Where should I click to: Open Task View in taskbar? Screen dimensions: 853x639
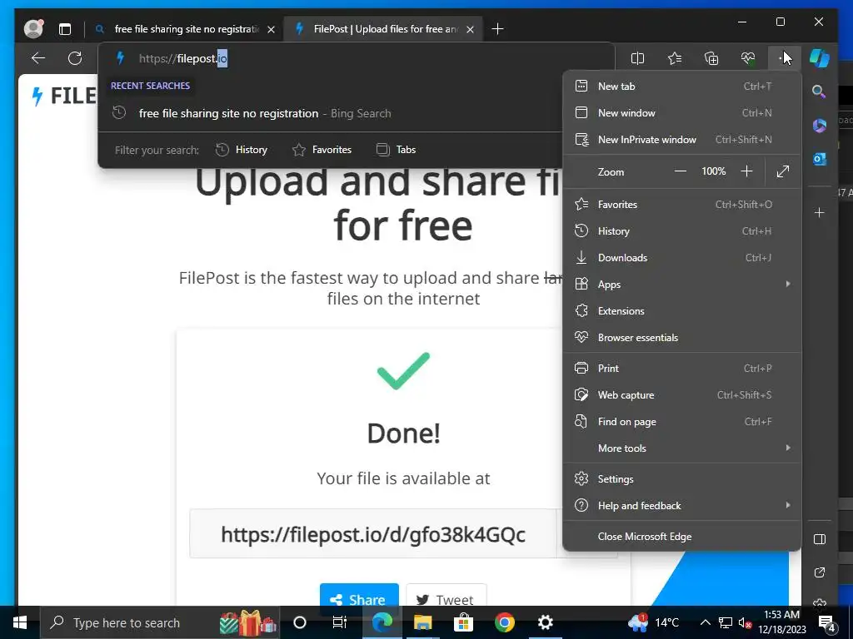[x=340, y=622]
